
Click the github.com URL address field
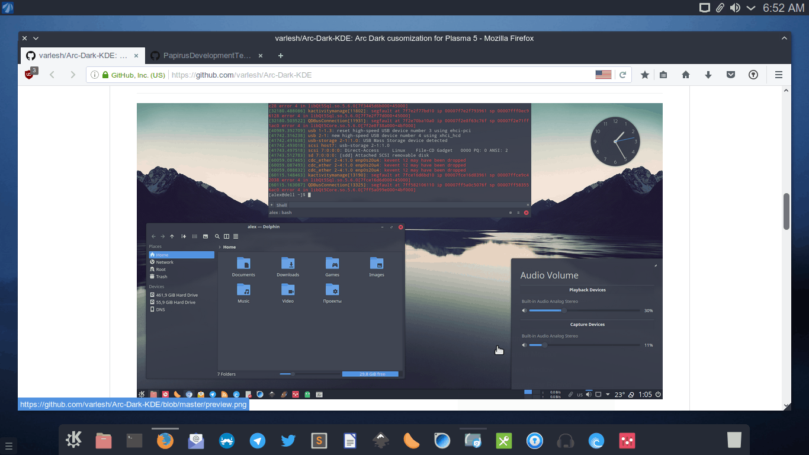click(355, 75)
